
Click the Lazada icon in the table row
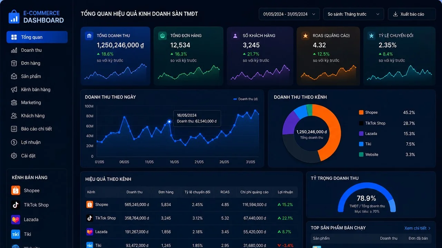90,232
